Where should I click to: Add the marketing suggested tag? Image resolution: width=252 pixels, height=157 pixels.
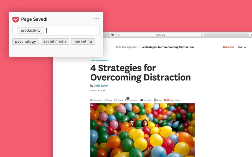point(83,41)
